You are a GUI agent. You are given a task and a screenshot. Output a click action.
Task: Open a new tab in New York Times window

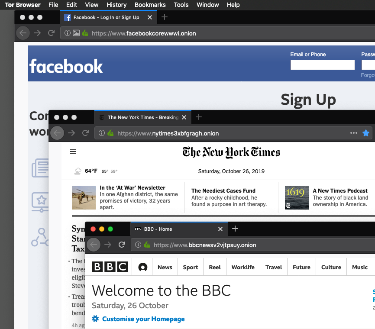point(198,117)
